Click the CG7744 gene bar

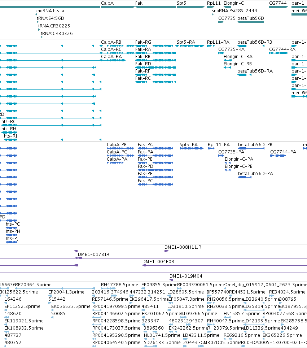279,7
